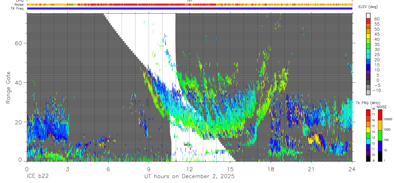Click noise legend label 1000
This screenshot has width=396, height=183.
[387, 129]
